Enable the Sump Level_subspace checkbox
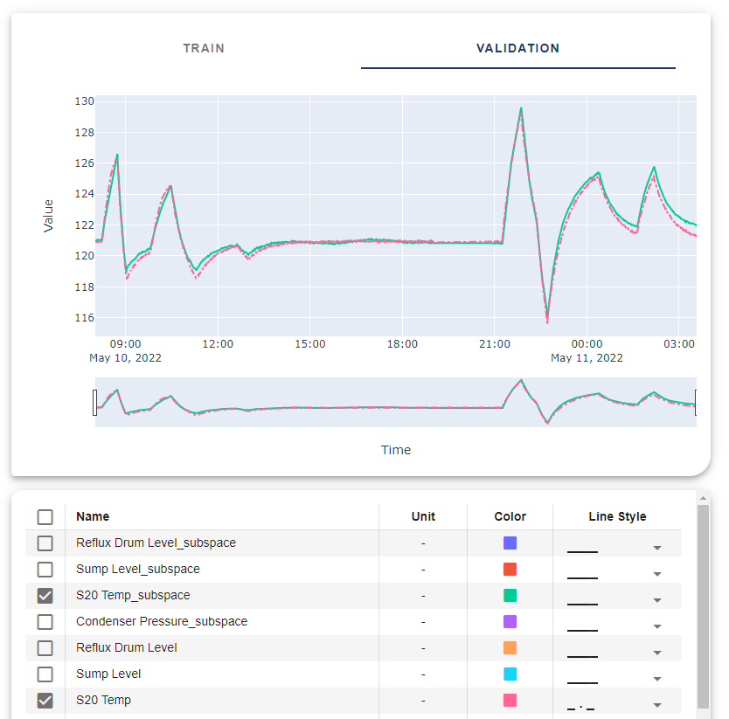 45,570
